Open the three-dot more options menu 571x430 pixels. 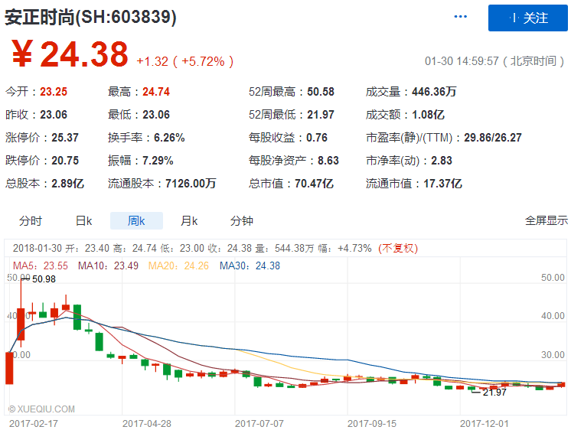coord(460,17)
